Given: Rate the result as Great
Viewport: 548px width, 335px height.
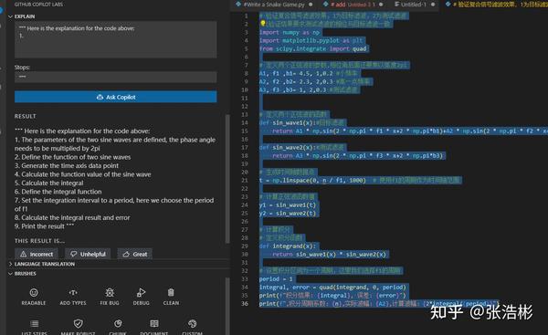Looking at the screenshot, I should click(135, 254).
